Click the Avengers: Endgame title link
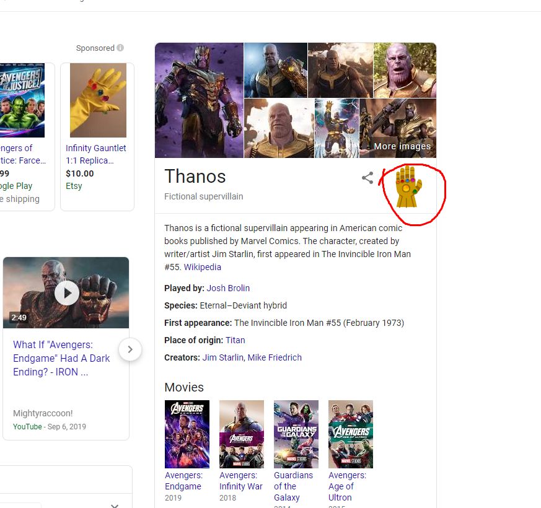 [184, 481]
